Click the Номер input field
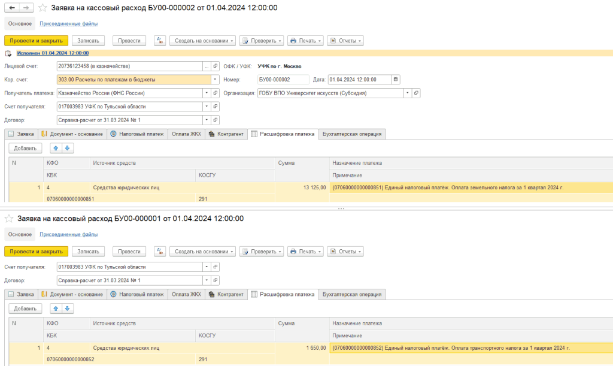This screenshot has width=613, height=366. pos(283,80)
